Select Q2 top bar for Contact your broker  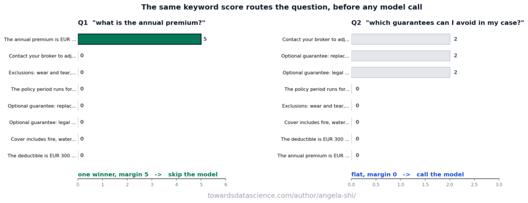(x=401, y=39)
